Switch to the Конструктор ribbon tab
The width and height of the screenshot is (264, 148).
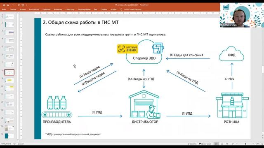pos(34,9)
